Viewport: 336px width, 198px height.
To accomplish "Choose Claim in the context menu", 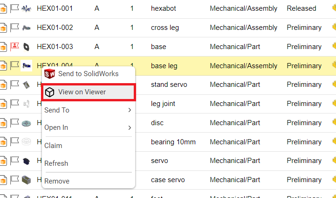I will point(53,146).
